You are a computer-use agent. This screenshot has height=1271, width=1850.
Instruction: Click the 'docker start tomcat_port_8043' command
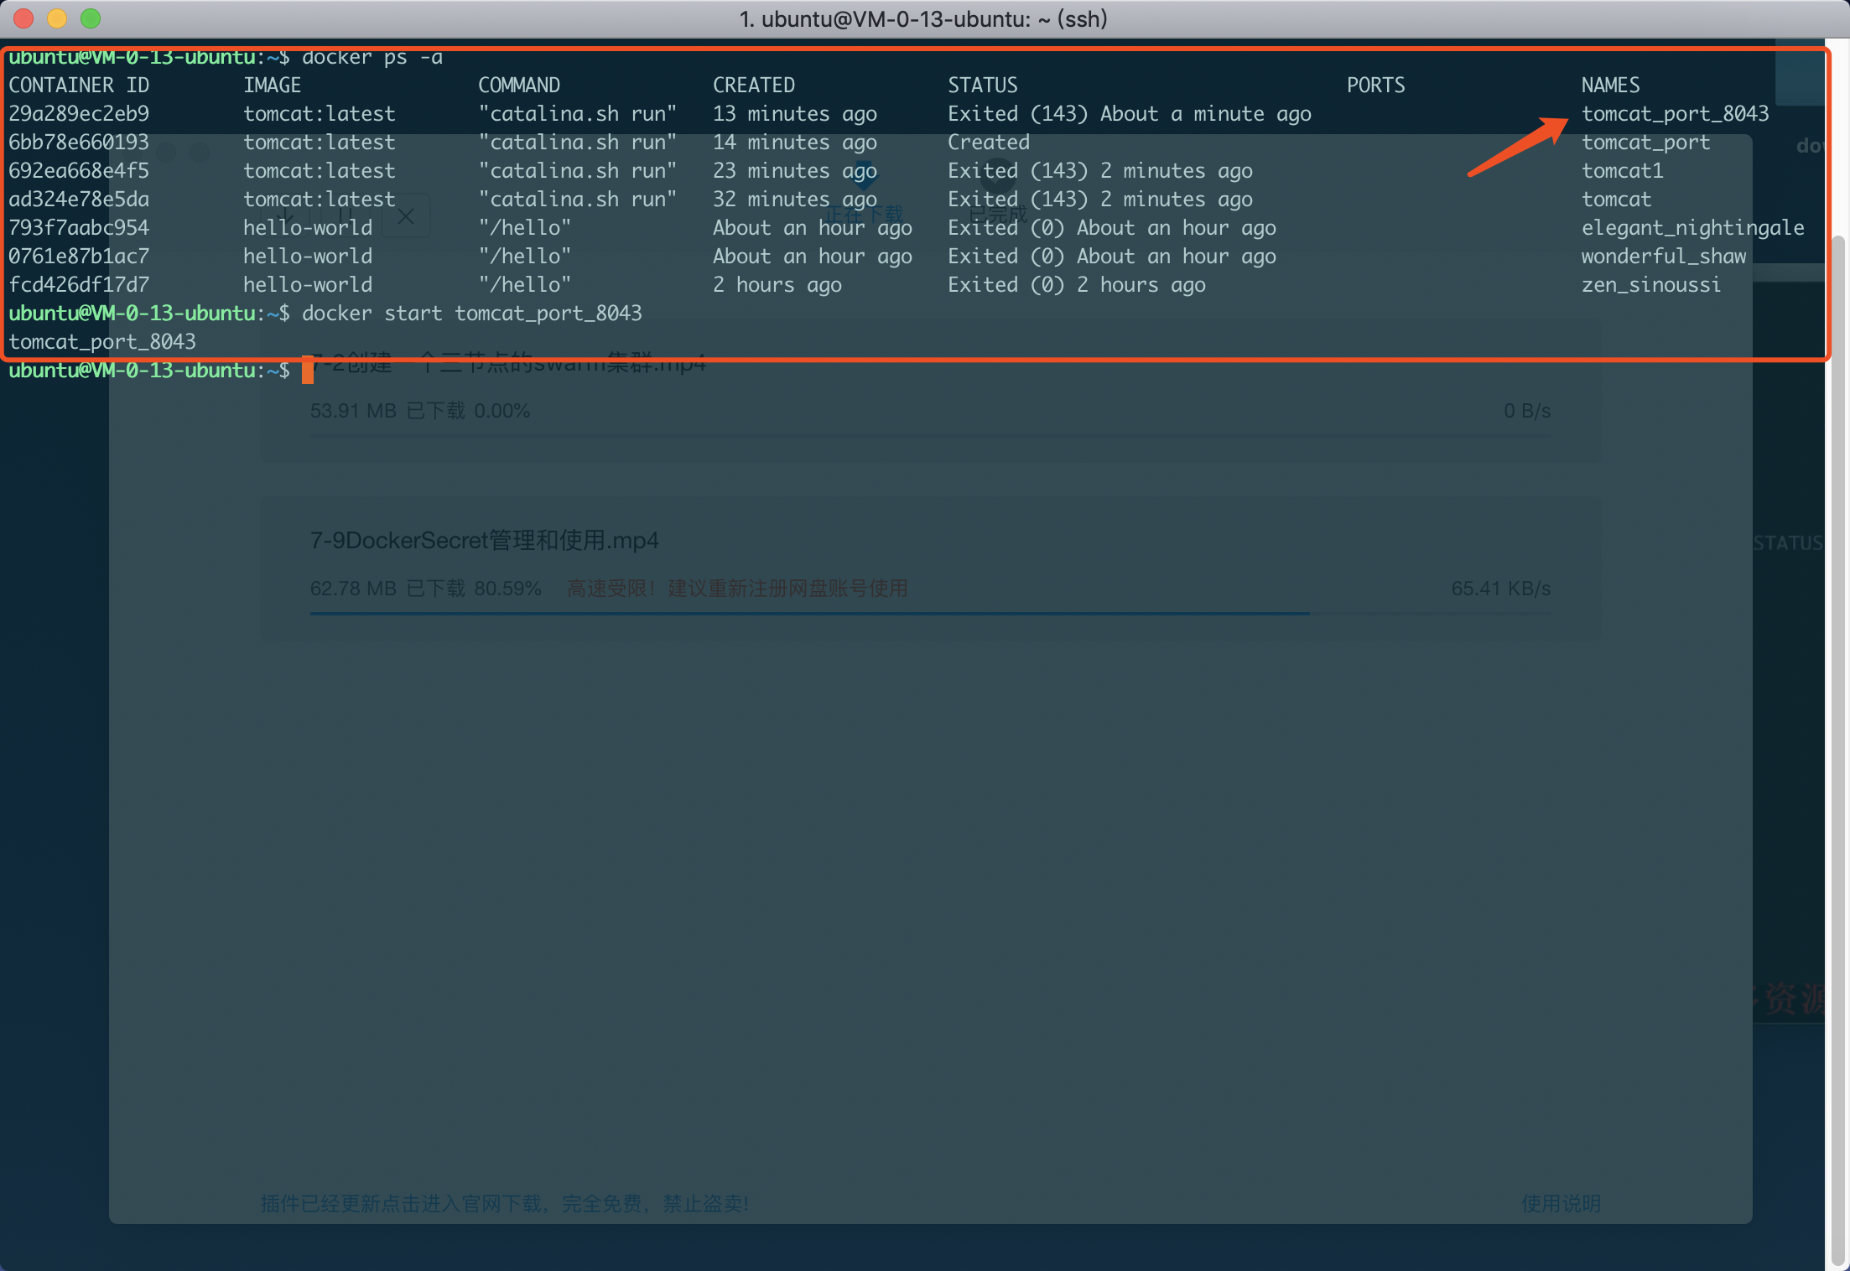[x=472, y=314]
